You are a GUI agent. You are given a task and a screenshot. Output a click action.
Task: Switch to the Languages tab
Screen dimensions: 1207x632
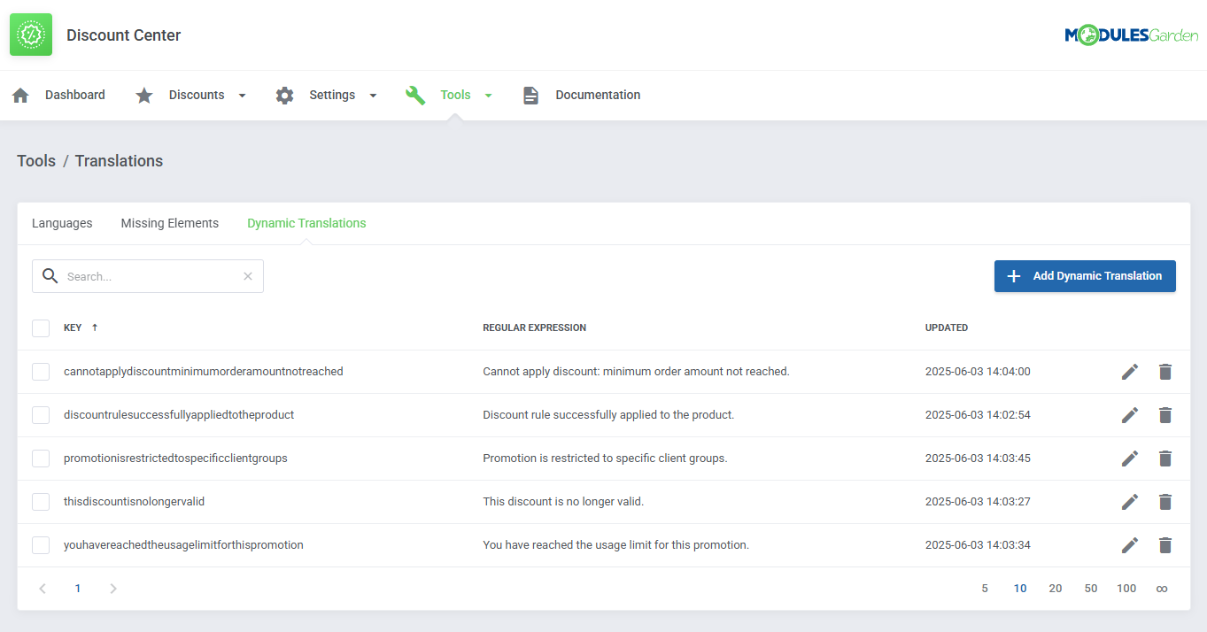(x=61, y=223)
